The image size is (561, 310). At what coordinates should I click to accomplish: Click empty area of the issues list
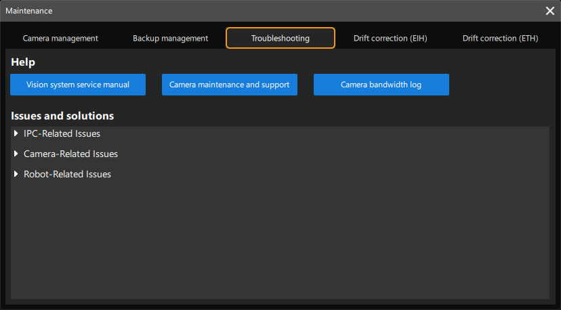click(278, 244)
